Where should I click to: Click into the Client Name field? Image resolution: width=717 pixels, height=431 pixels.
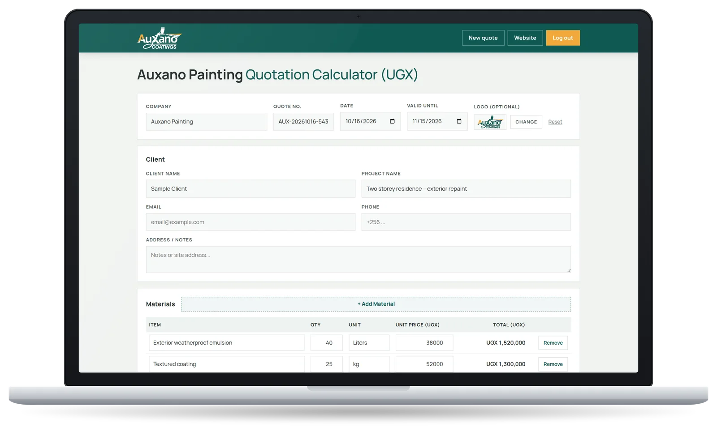(x=251, y=189)
